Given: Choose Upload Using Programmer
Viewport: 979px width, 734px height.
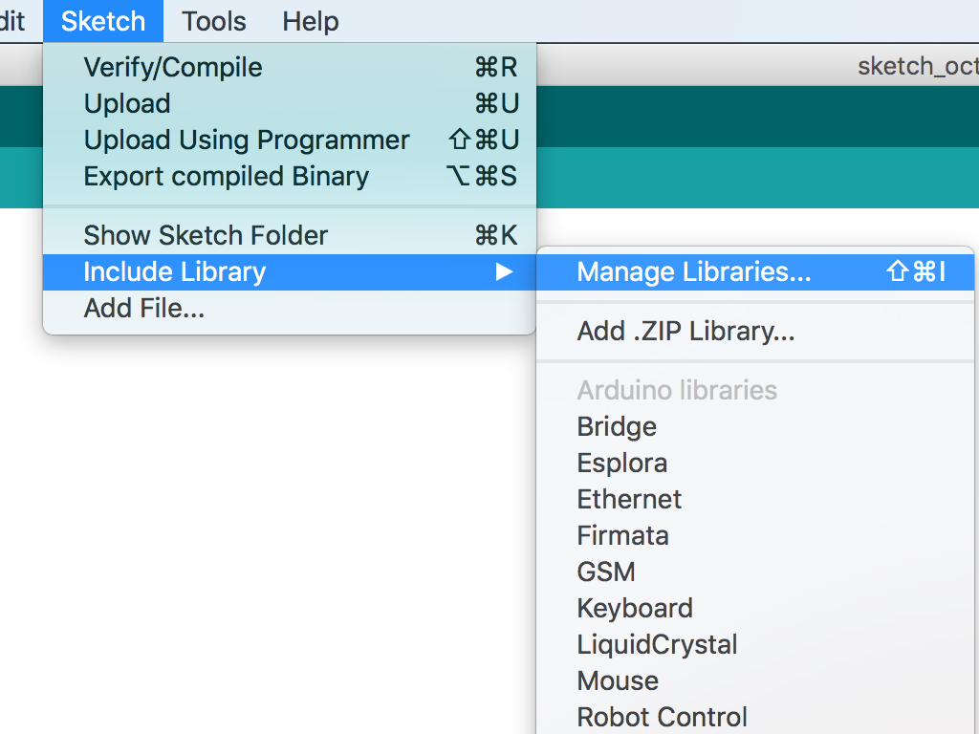Looking at the screenshot, I should point(290,140).
